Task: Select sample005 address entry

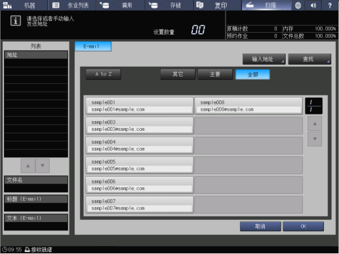Action: 140,165
